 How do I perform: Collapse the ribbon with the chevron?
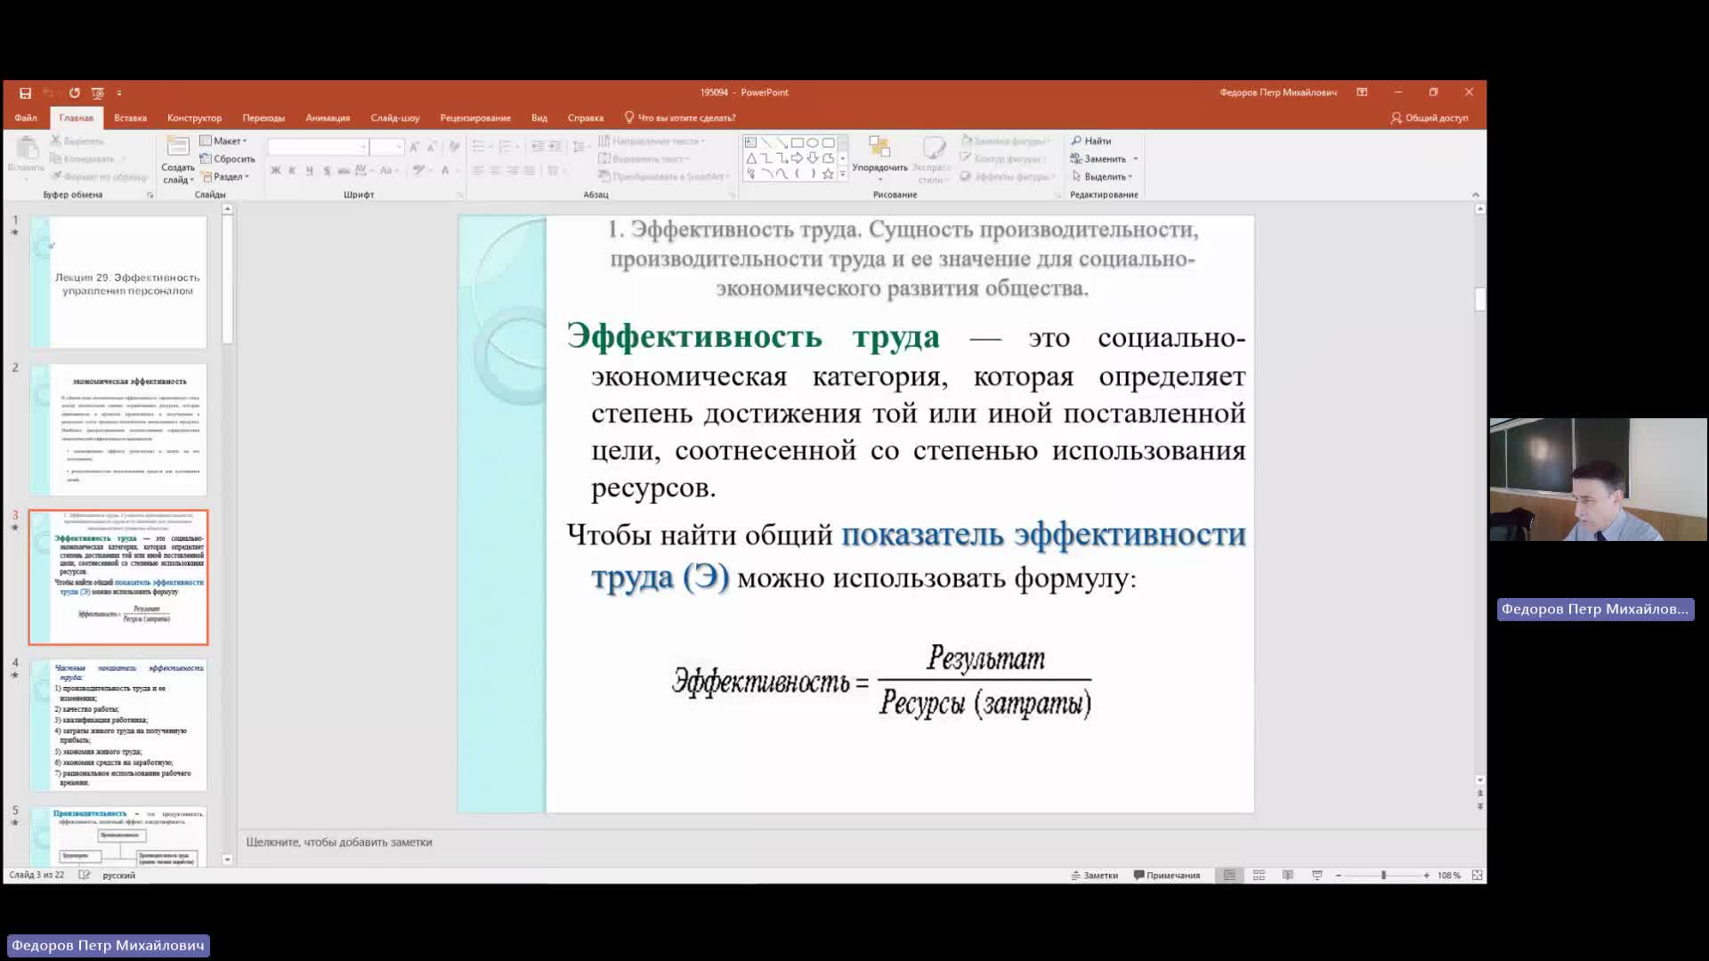1475,195
